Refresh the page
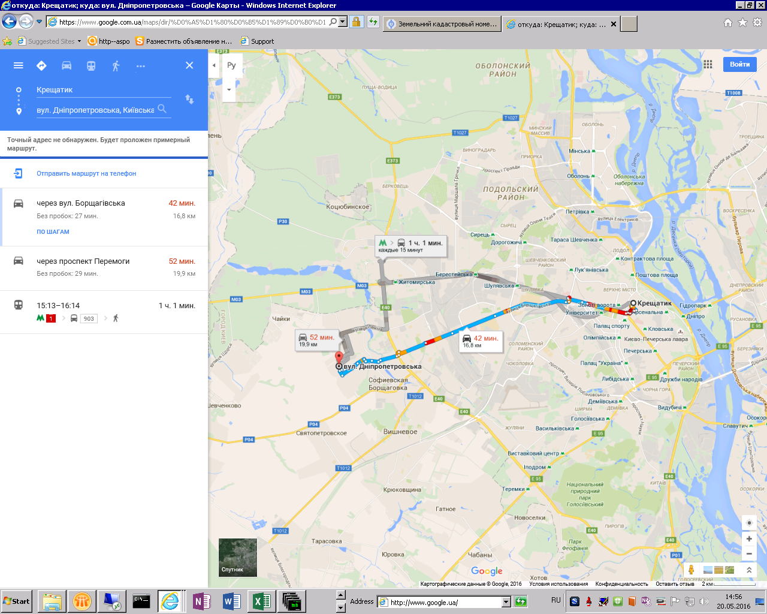This screenshot has width=767, height=614. 373,22
